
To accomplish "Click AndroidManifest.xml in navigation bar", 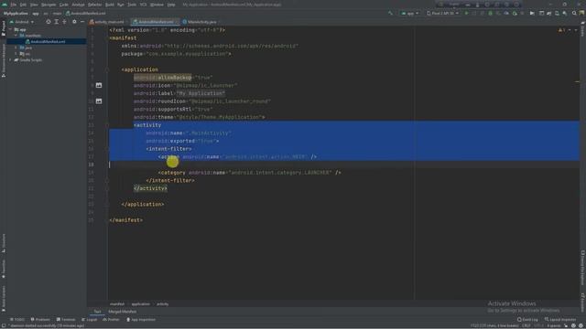I will (x=85, y=14).
